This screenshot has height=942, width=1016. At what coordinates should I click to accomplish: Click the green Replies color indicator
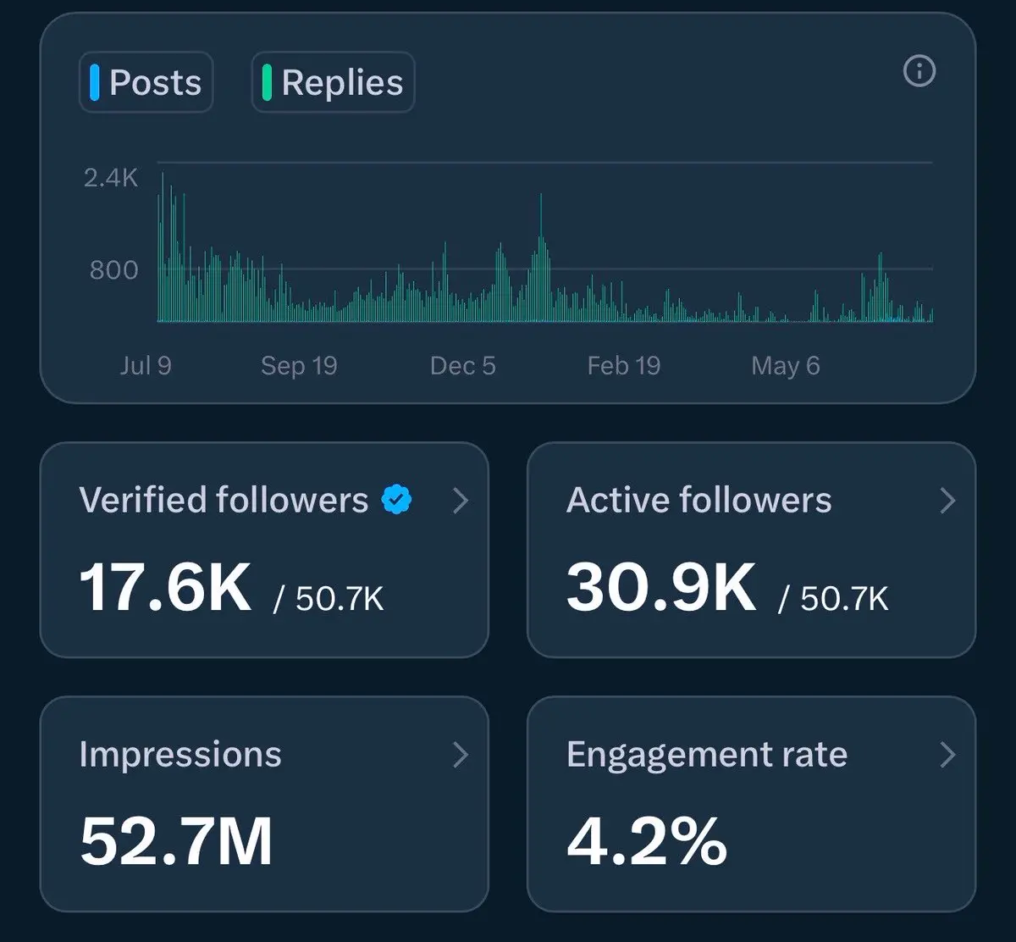point(267,82)
